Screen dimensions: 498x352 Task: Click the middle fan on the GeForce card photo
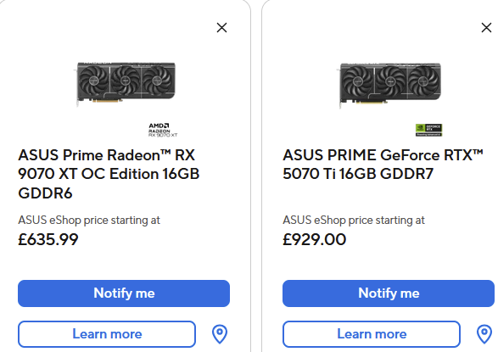pyautogui.click(x=391, y=81)
